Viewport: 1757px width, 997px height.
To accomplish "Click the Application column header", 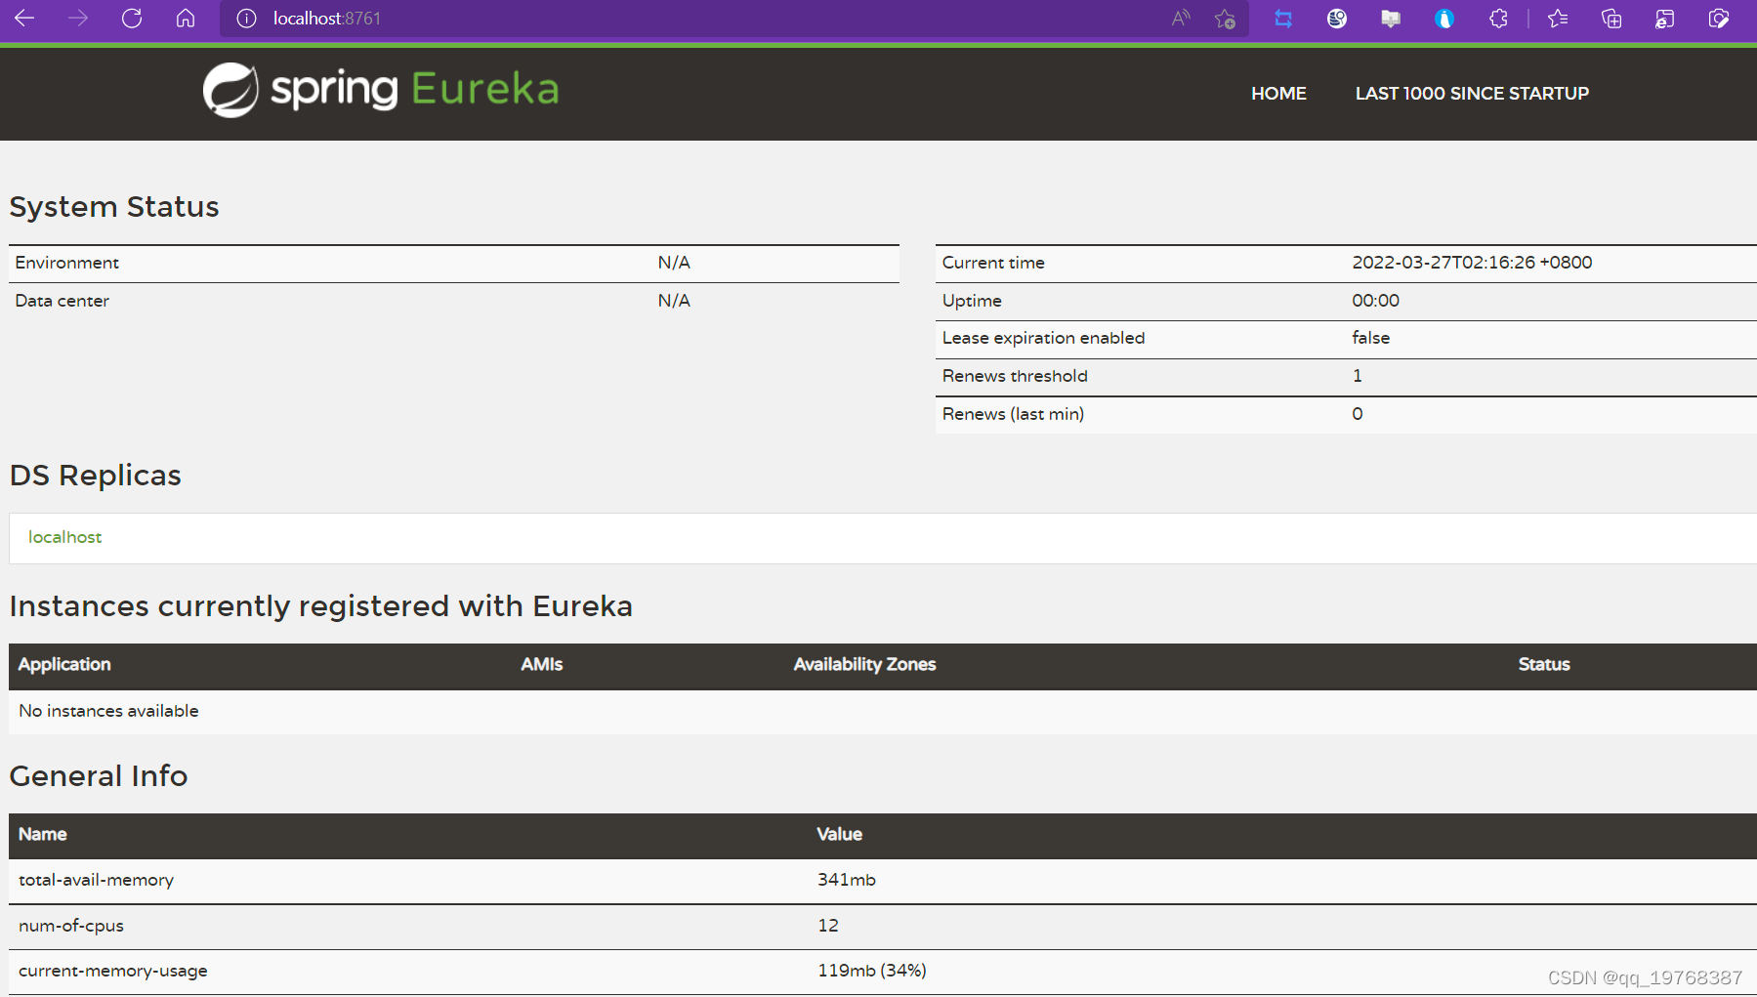I will [64, 664].
